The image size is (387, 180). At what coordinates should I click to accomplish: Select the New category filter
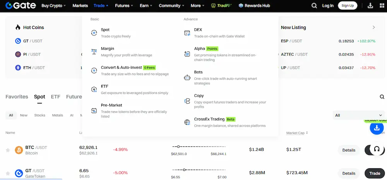[x=24, y=115]
